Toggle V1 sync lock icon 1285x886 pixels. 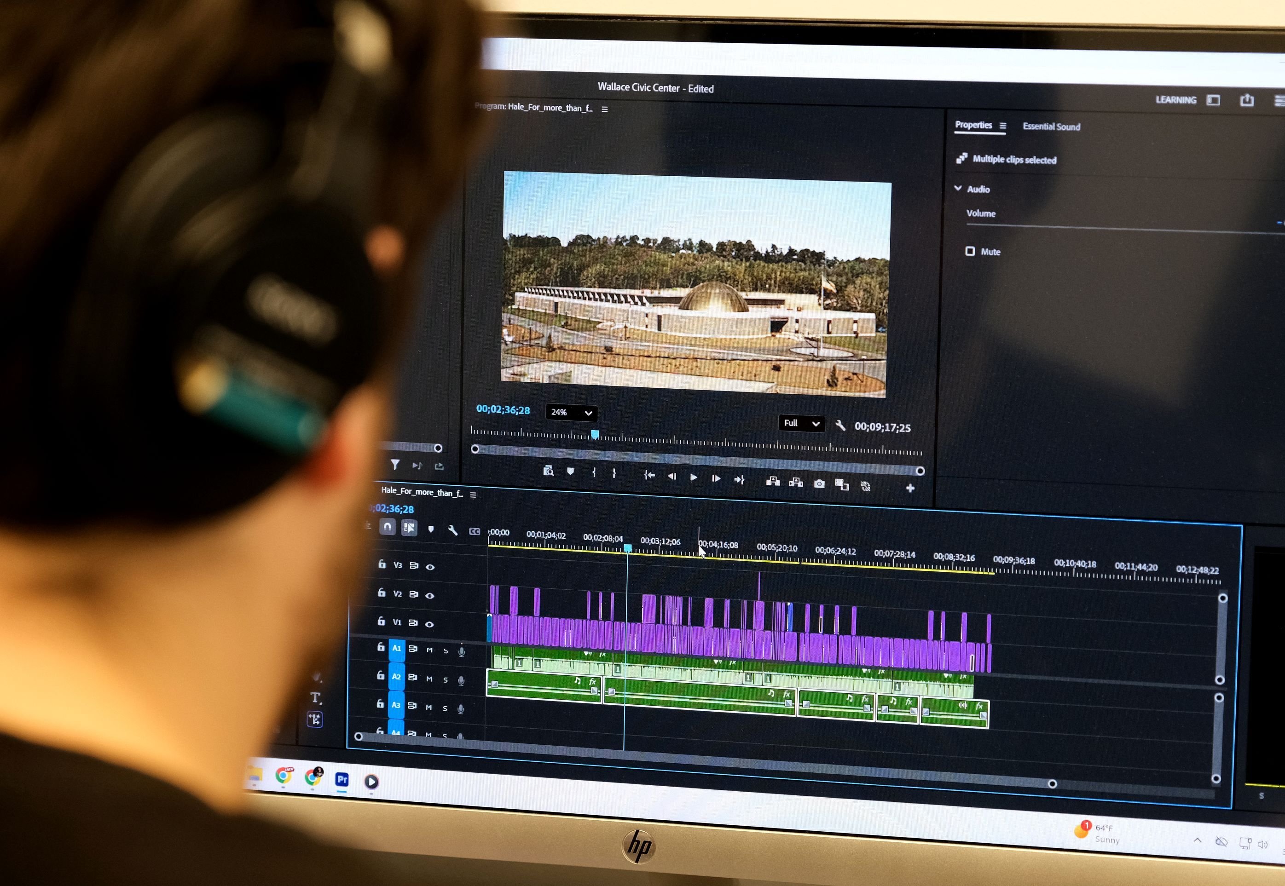pyautogui.click(x=413, y=622)
